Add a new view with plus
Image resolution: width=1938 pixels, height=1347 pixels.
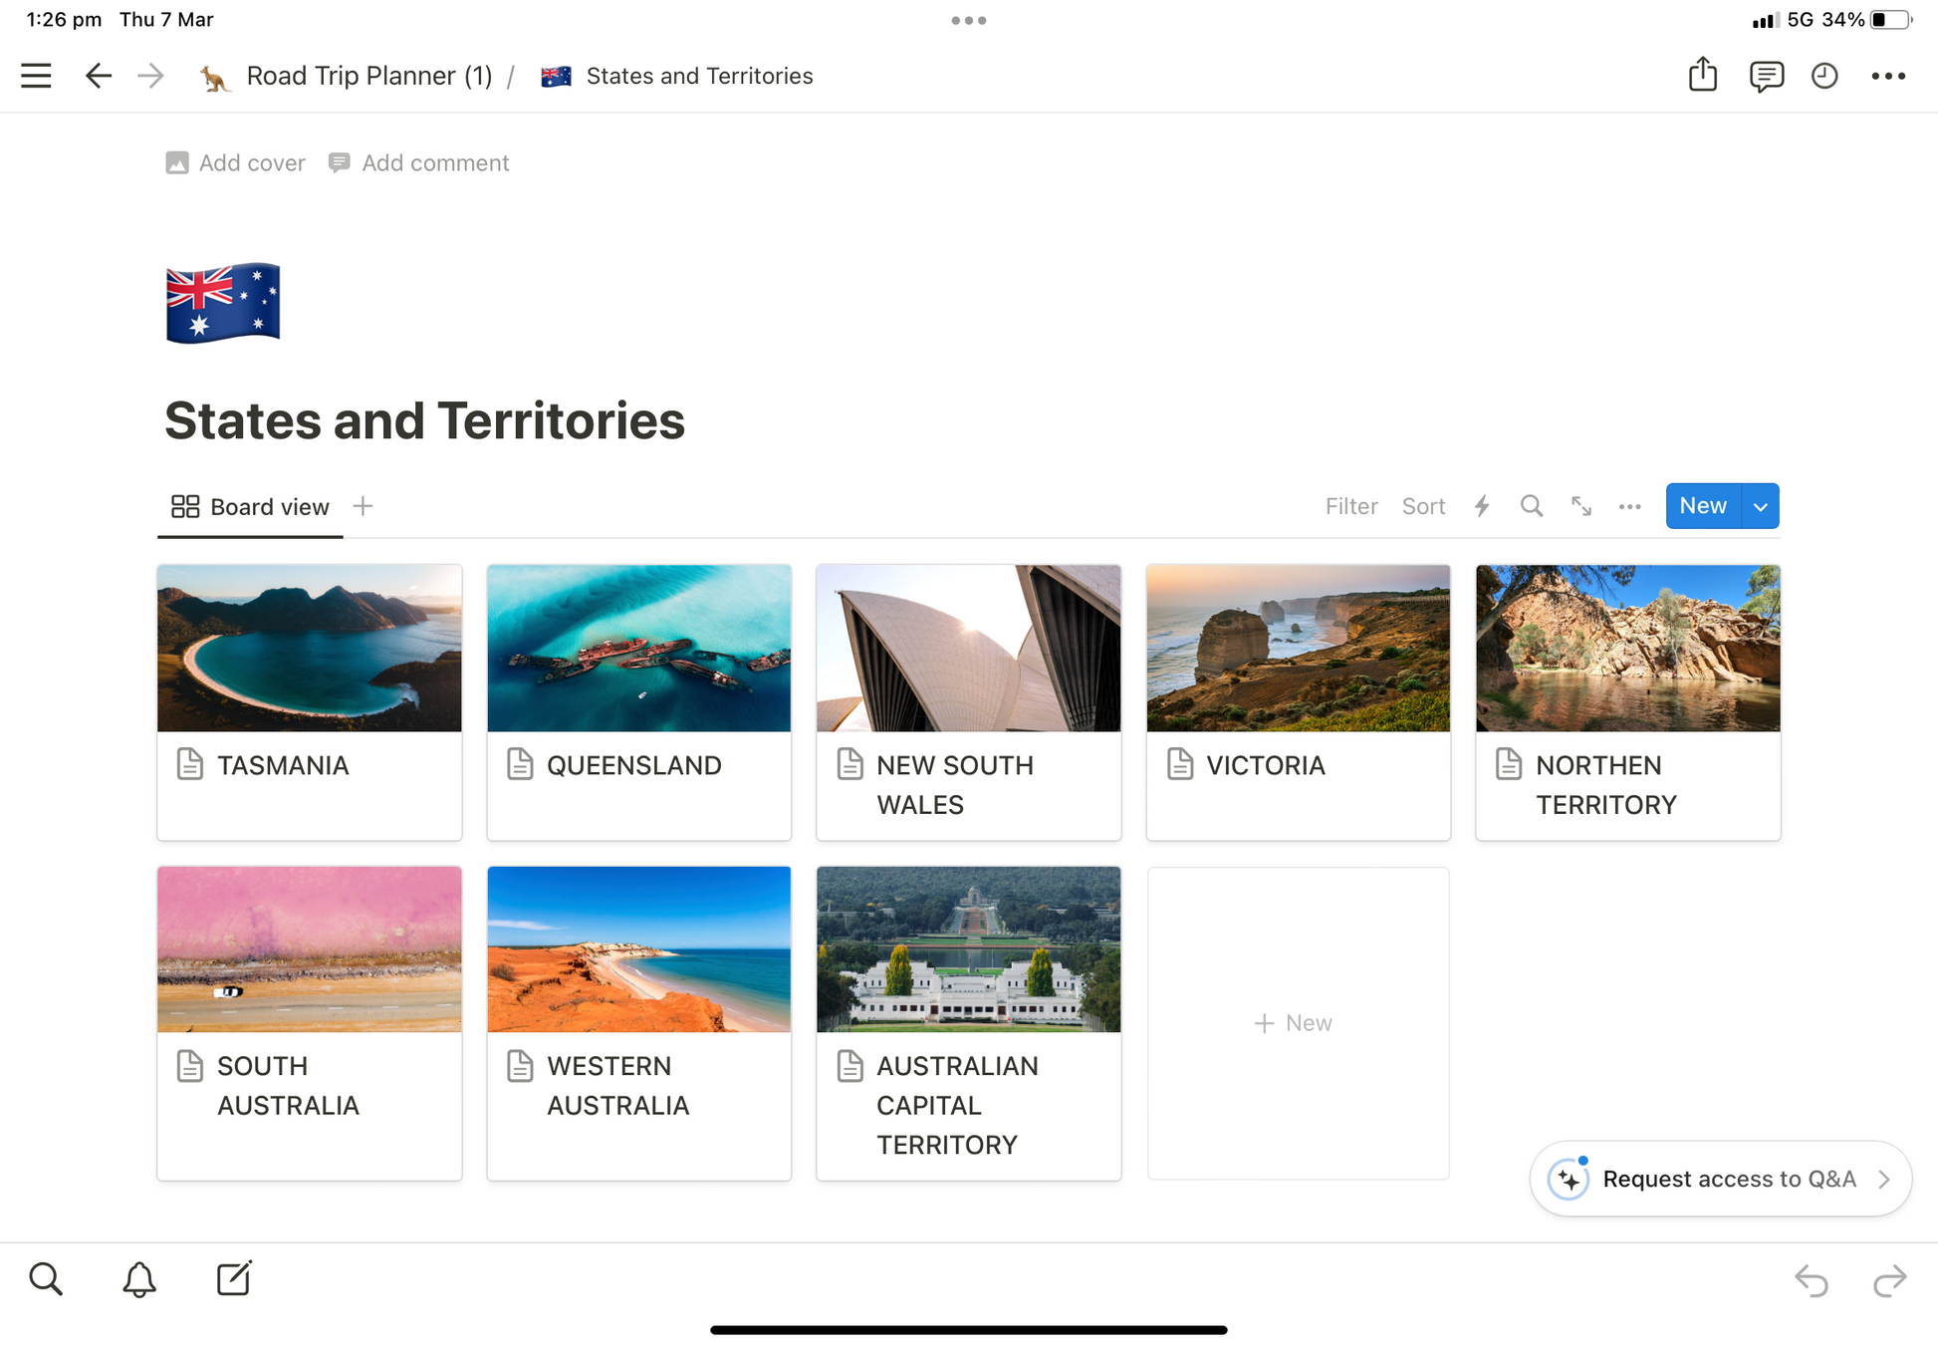click(x=363, y=506)
